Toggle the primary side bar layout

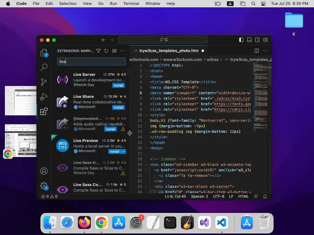pos(241,40)
